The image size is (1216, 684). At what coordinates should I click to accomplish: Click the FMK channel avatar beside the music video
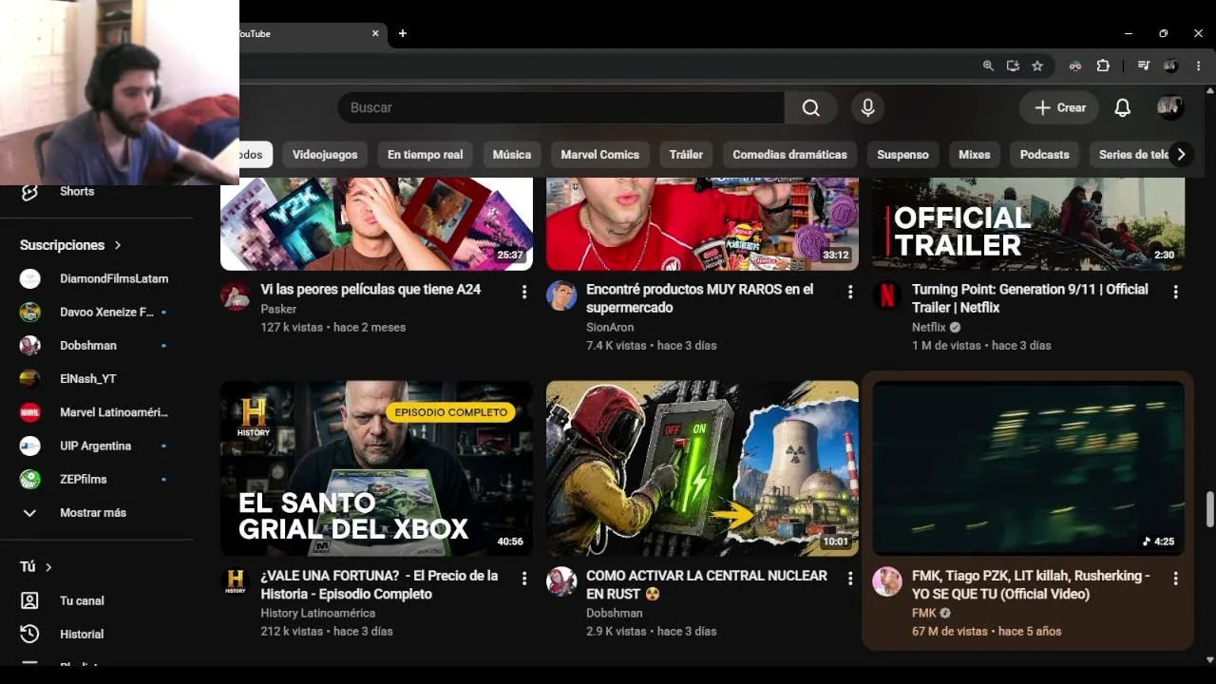pos(887,581)
